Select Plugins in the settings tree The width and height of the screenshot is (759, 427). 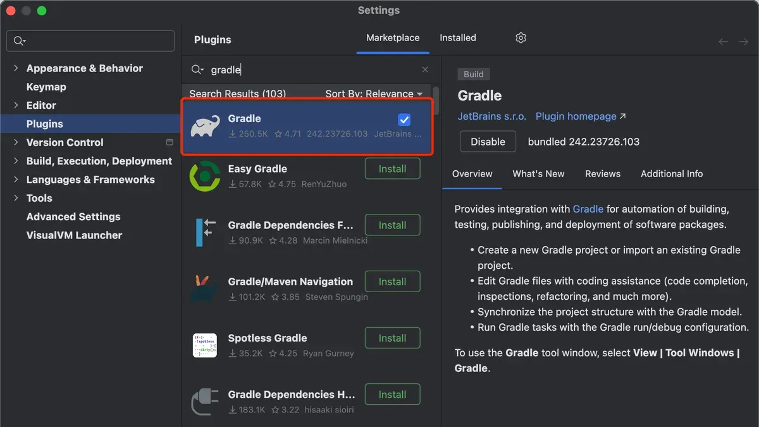[45, 124]
